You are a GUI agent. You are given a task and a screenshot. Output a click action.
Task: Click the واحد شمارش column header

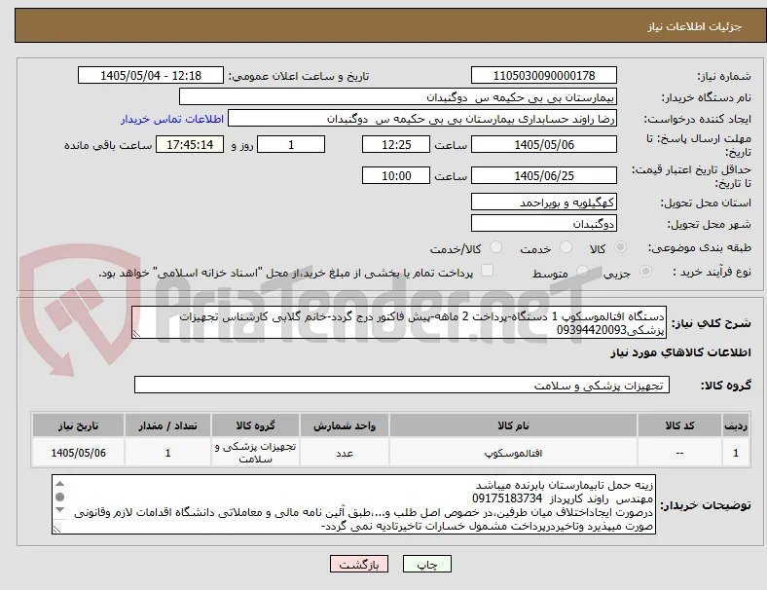point(345,425)
